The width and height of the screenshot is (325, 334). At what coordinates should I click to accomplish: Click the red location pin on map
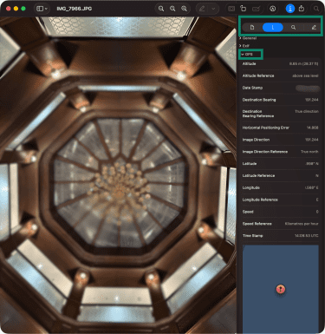(281, 289)
